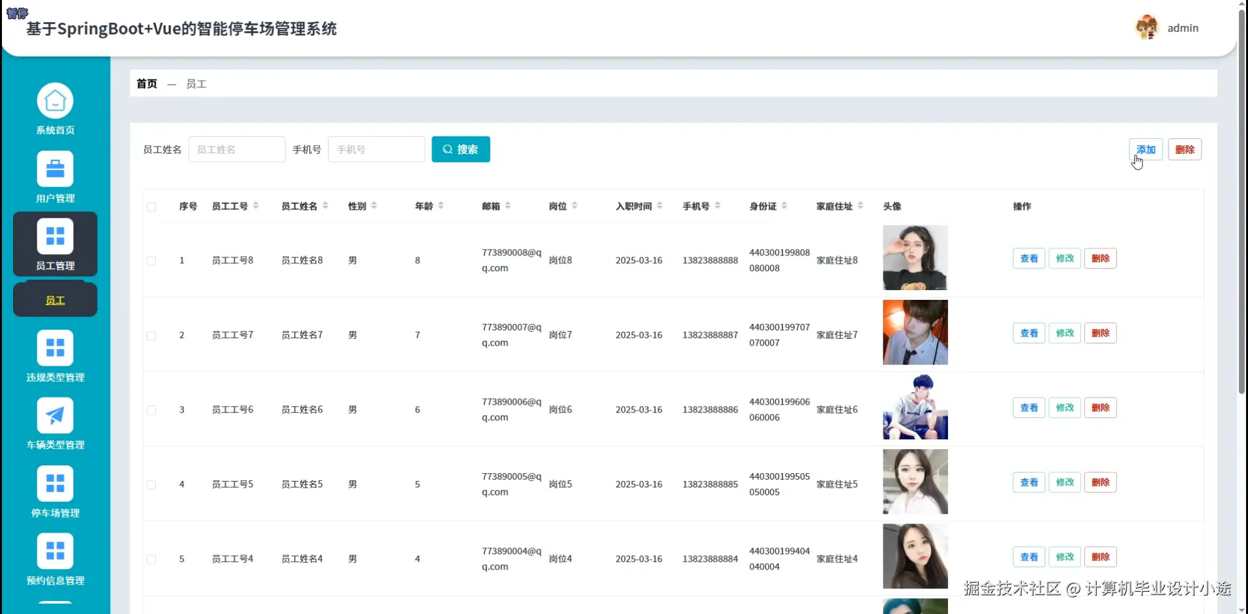Viewport: 1248px width, 614px height.
Task: Sort the table by 年龄 column
Action: tap(440, 205)
